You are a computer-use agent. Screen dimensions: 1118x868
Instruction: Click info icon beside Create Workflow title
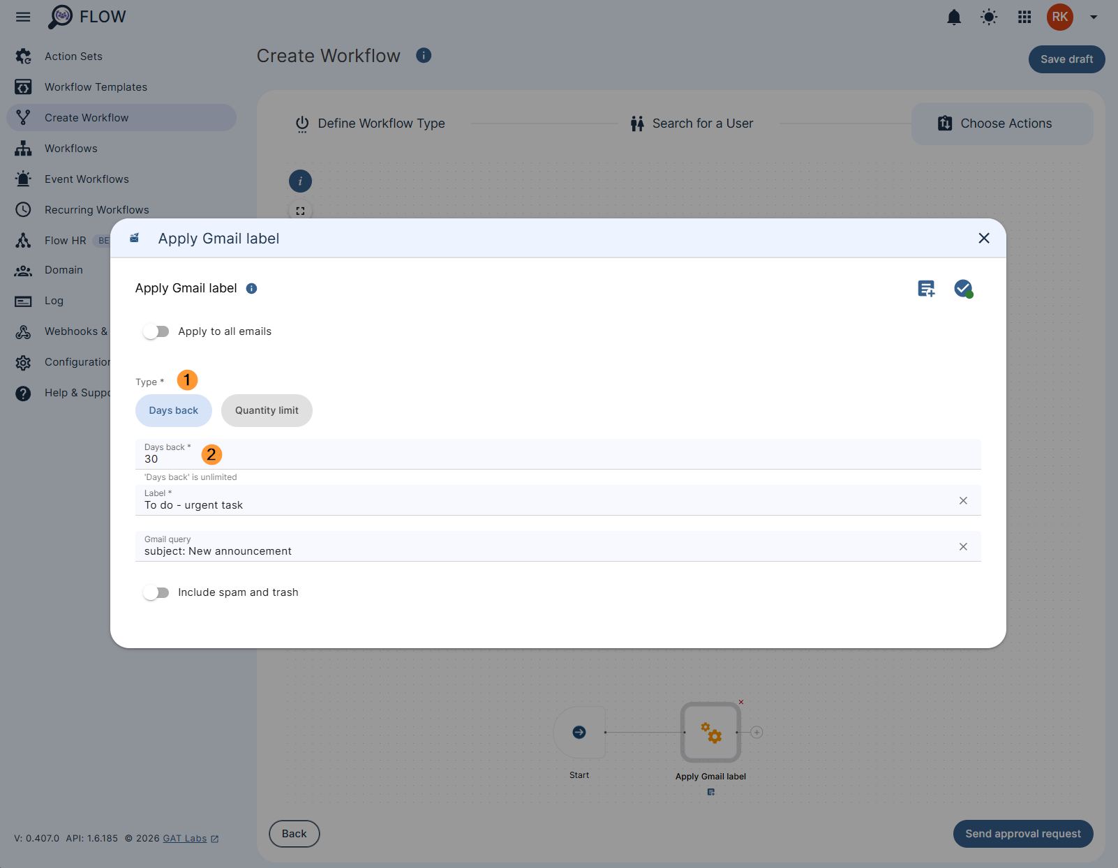424,55
